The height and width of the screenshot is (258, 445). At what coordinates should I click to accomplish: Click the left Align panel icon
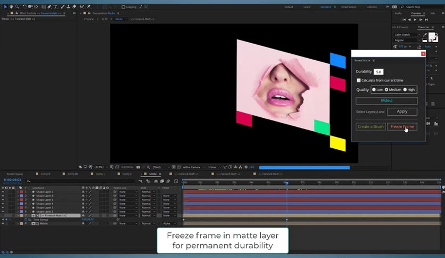click(x=428, y=124)
